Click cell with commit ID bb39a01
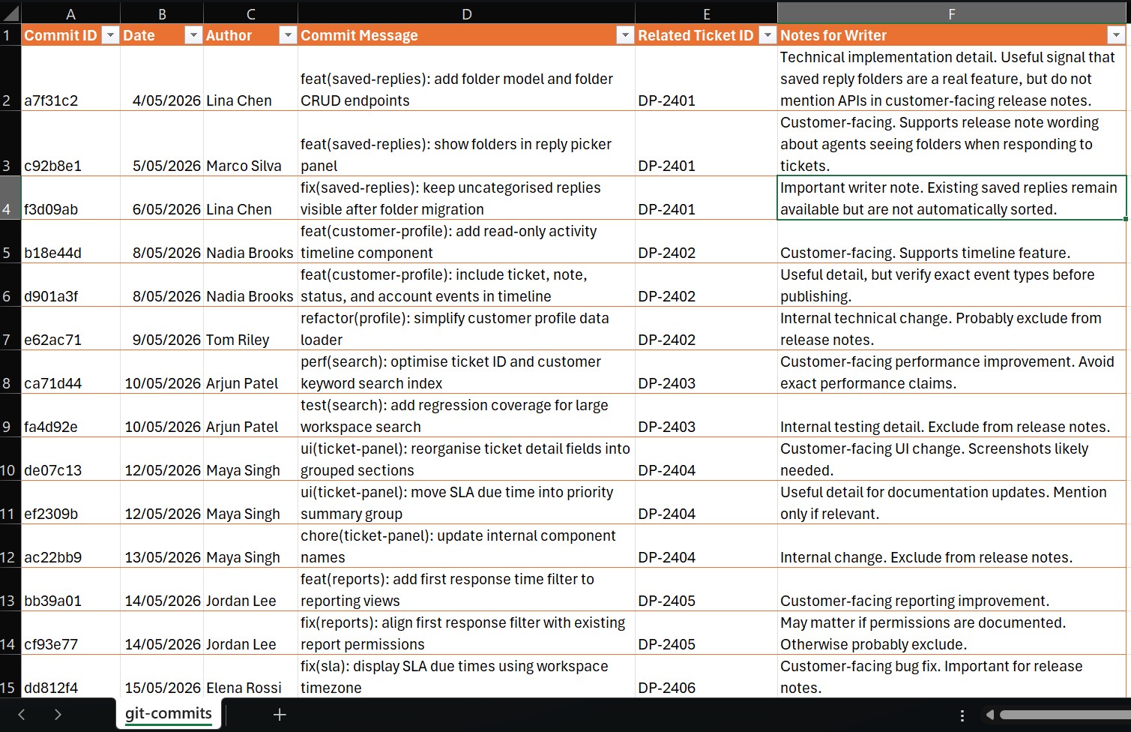This screenshot has height=732, width=1131. coord(70,589)
